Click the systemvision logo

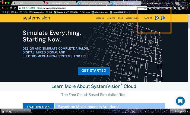pos(36,18)
